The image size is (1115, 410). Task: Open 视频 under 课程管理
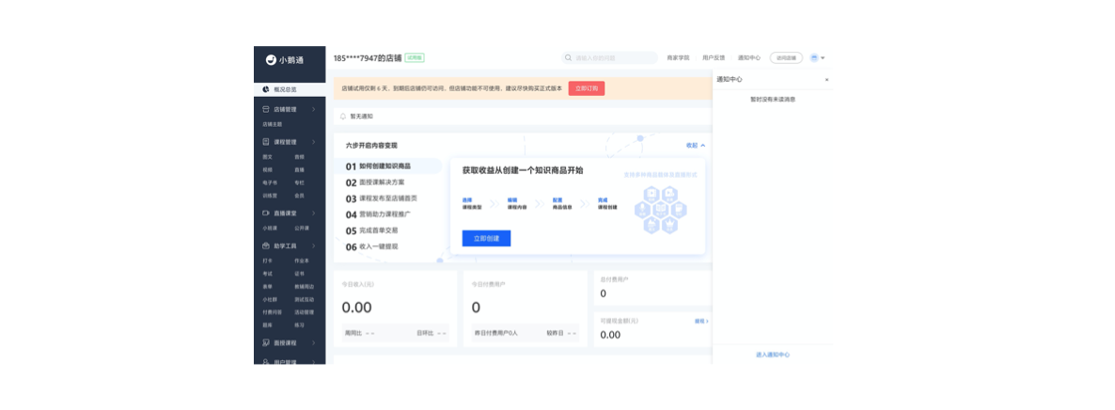coord(267,170)
